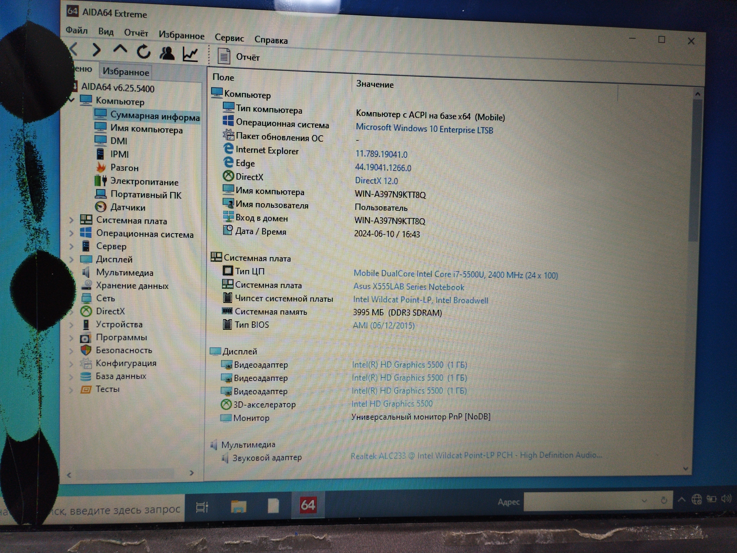Click the laptop icon next to Портативный ПК
The image size is (737, 553).
tap(101, 194)
